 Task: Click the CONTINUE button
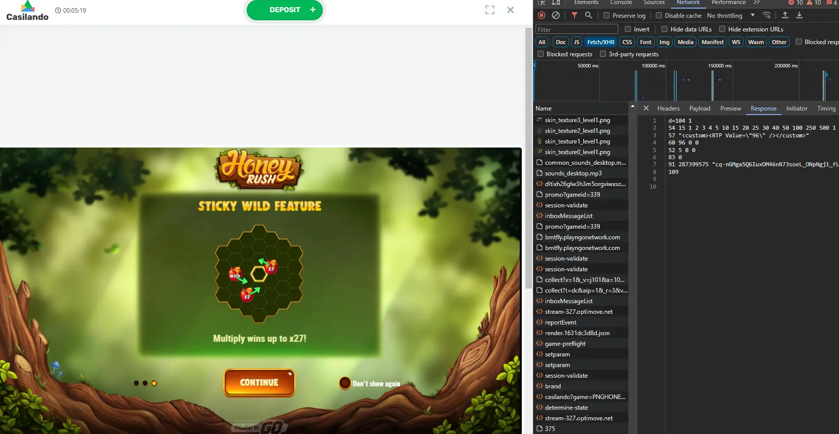pos(259,382)
